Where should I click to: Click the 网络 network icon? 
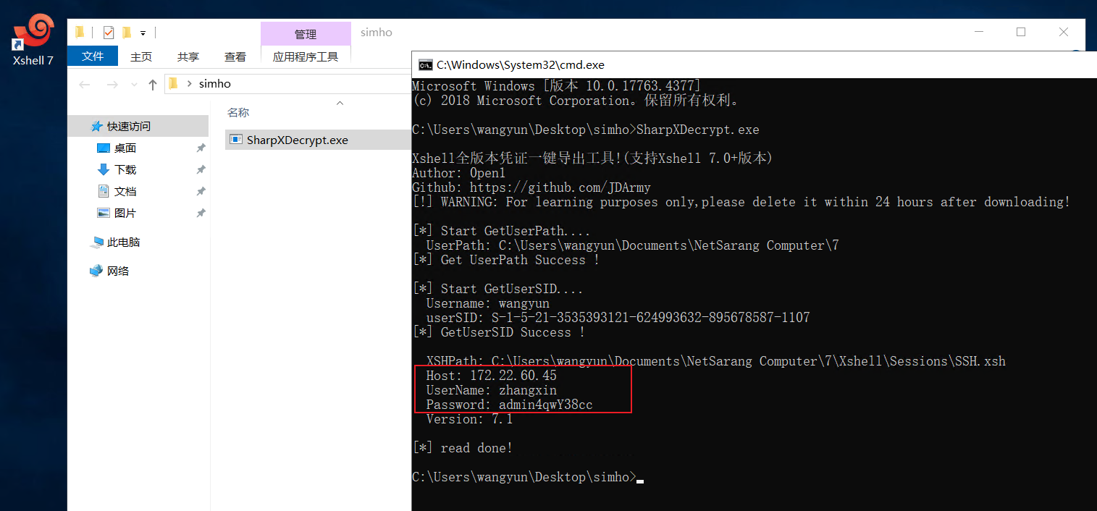click(x=96, y=271)
